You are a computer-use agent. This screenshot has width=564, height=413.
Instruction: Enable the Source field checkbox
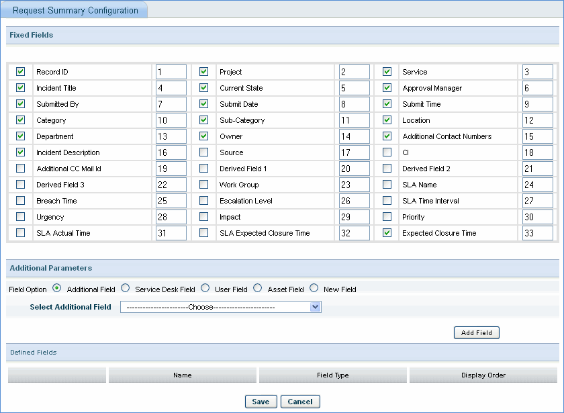203,152
